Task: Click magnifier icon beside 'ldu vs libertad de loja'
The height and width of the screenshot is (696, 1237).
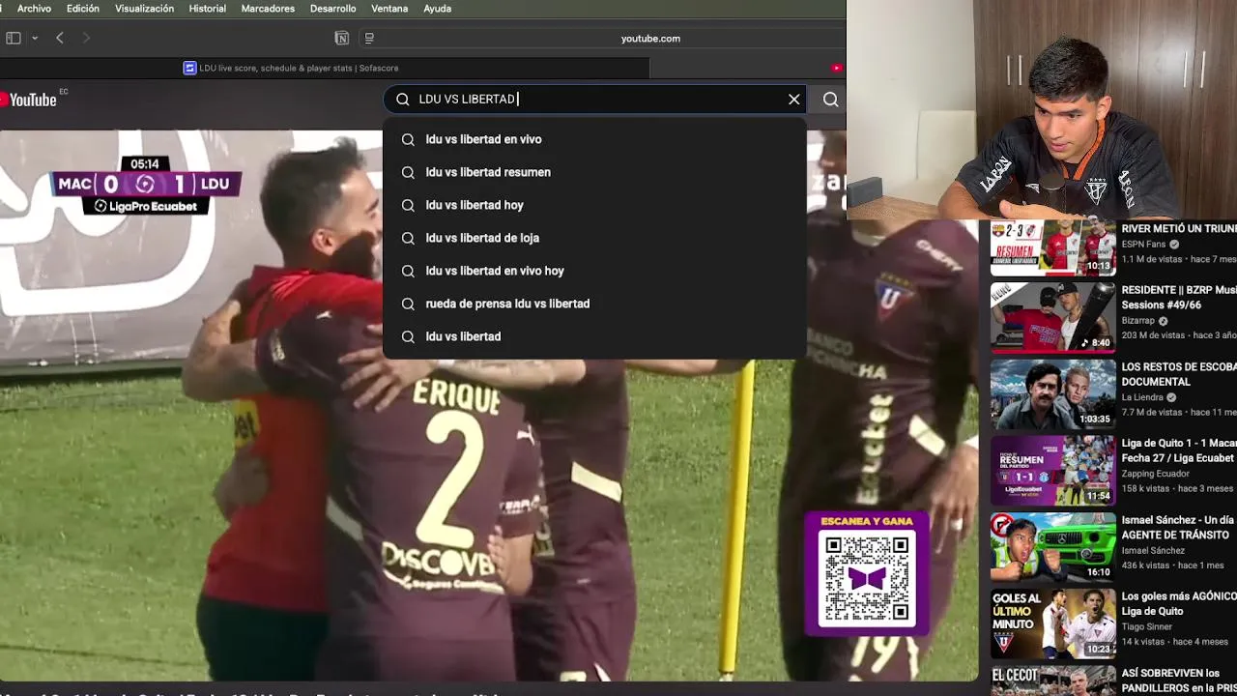Action: (408, 238)
